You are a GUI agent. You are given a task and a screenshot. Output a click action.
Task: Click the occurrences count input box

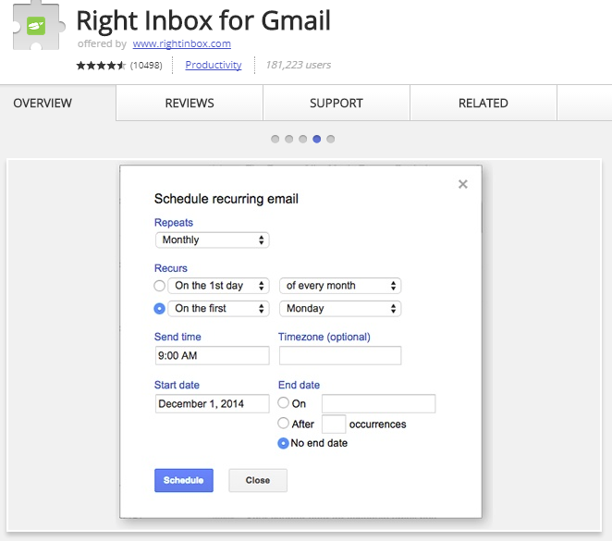(334, 424)
